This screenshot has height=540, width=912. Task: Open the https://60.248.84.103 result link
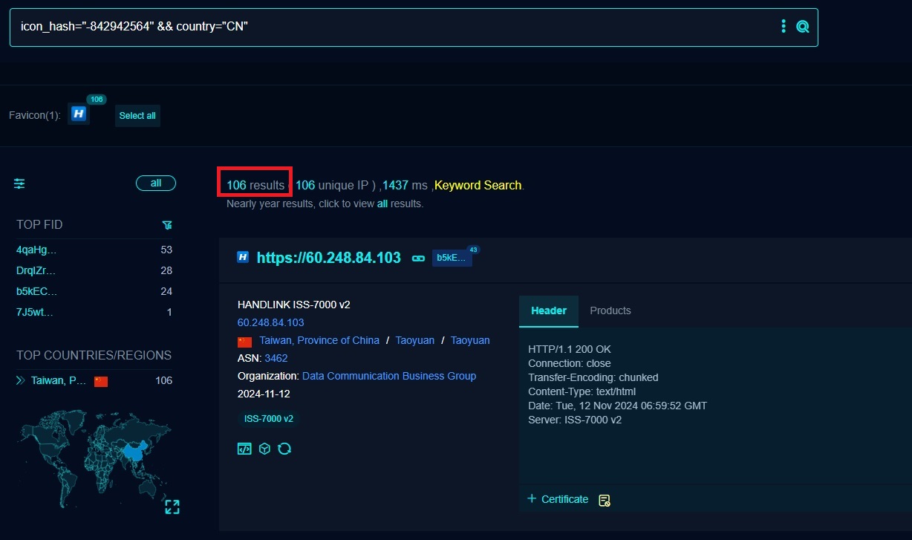328,258
